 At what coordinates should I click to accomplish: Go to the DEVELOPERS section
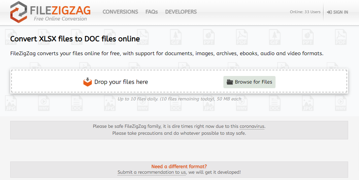tap(181, 12)
